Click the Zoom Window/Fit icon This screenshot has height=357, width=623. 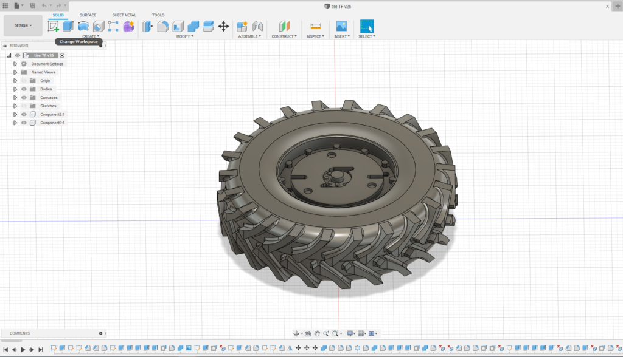(x=335, y=333)
